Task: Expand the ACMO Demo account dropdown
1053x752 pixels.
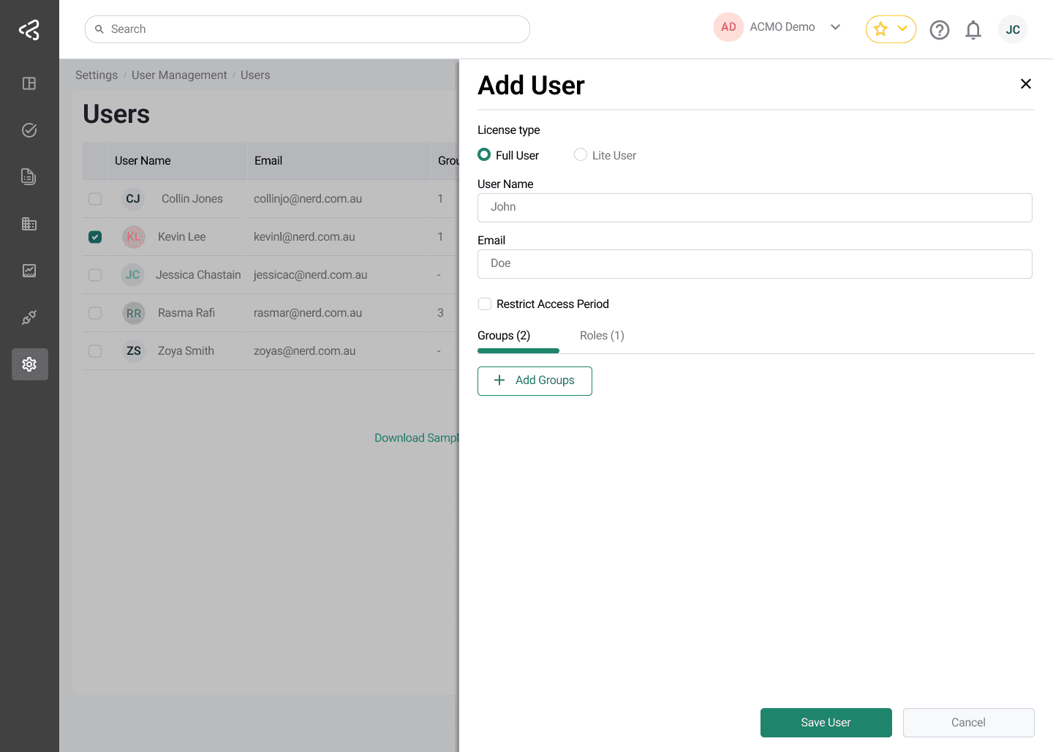Action: (x=835, y=26)
